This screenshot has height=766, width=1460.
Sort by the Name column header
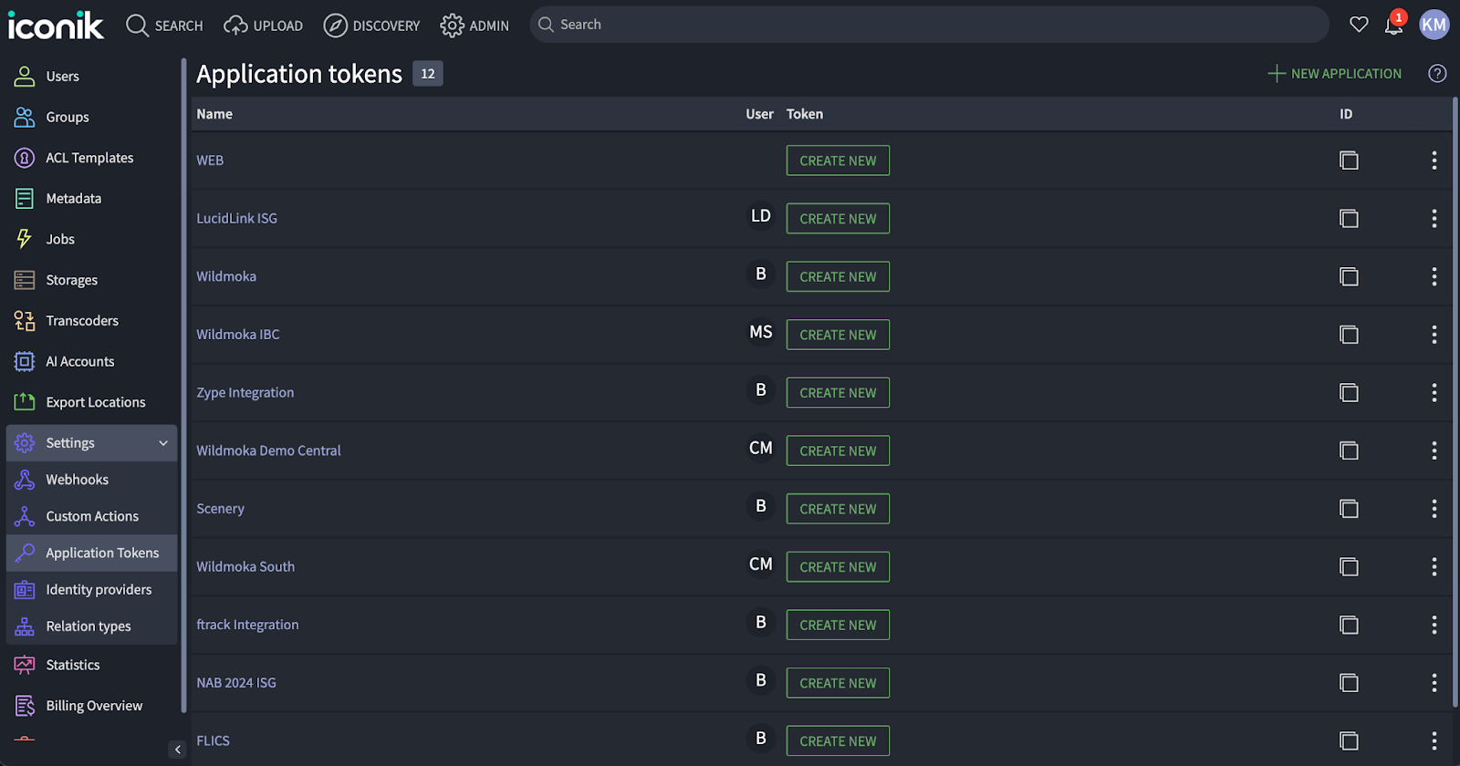tap(214, 114)
